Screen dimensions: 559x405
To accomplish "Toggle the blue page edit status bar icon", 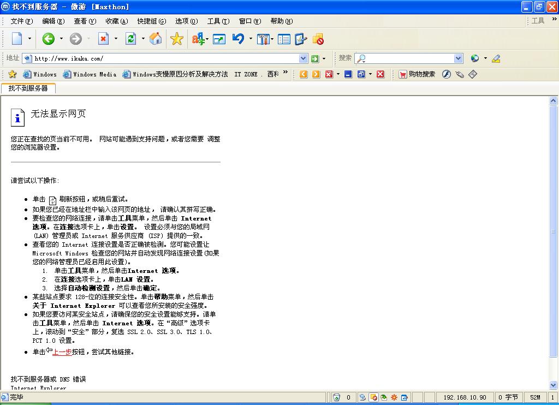I will (405, 397).
